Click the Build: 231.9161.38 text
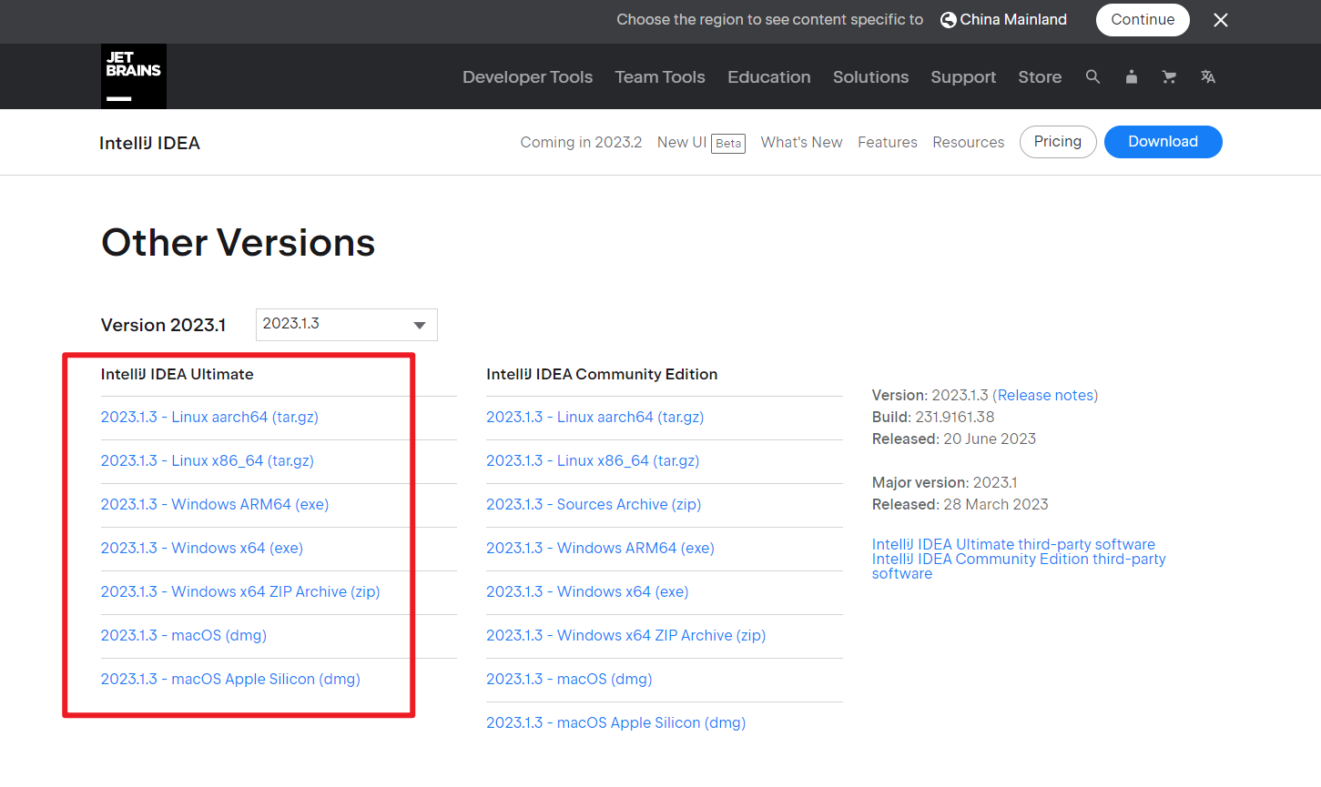Viewport: 1321px width, 787px height. [x=933, y=418]
